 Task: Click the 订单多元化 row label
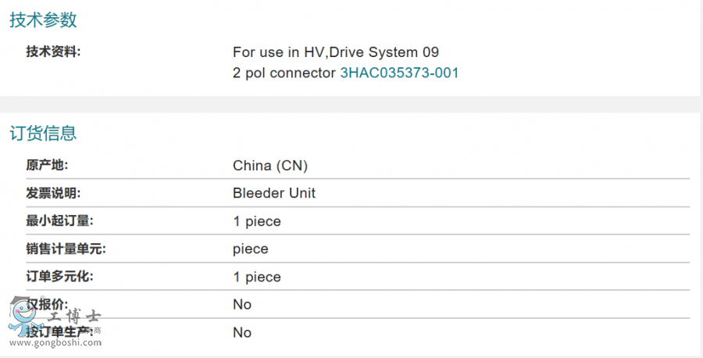click(59, 277)
